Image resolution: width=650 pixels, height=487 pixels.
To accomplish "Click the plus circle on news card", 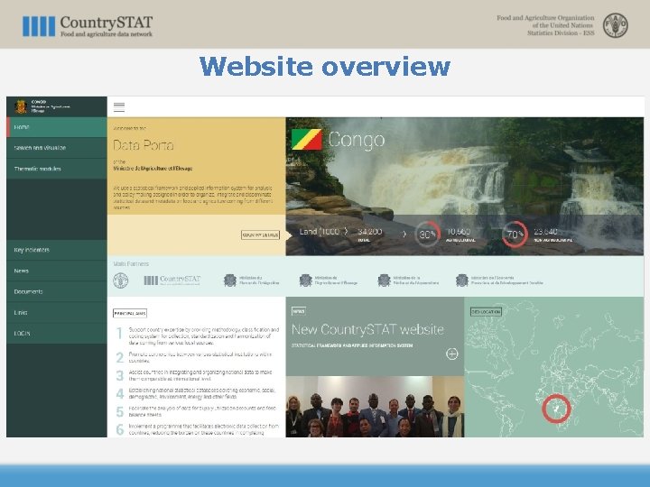I will coord(452,354).
